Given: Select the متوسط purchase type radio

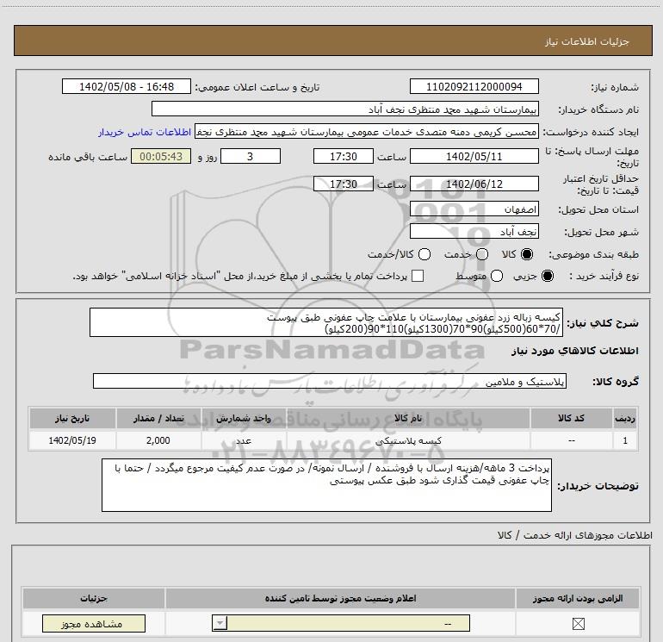Looking at the screenshot, I should (497, 276).
